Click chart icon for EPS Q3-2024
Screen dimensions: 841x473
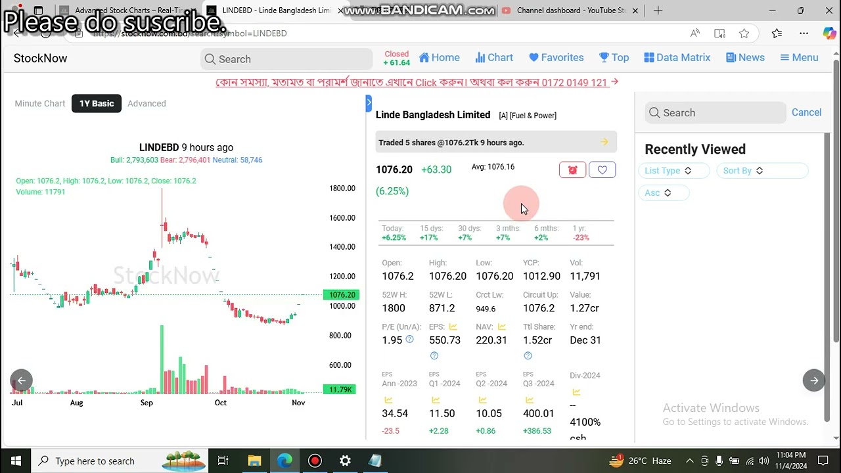click(x=530, y=400)
